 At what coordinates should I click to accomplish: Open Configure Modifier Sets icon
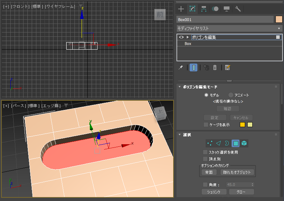(227, 68)
